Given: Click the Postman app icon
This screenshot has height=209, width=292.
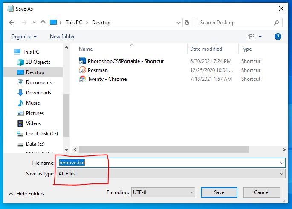Looking at the screenshot, I should 83,70.
